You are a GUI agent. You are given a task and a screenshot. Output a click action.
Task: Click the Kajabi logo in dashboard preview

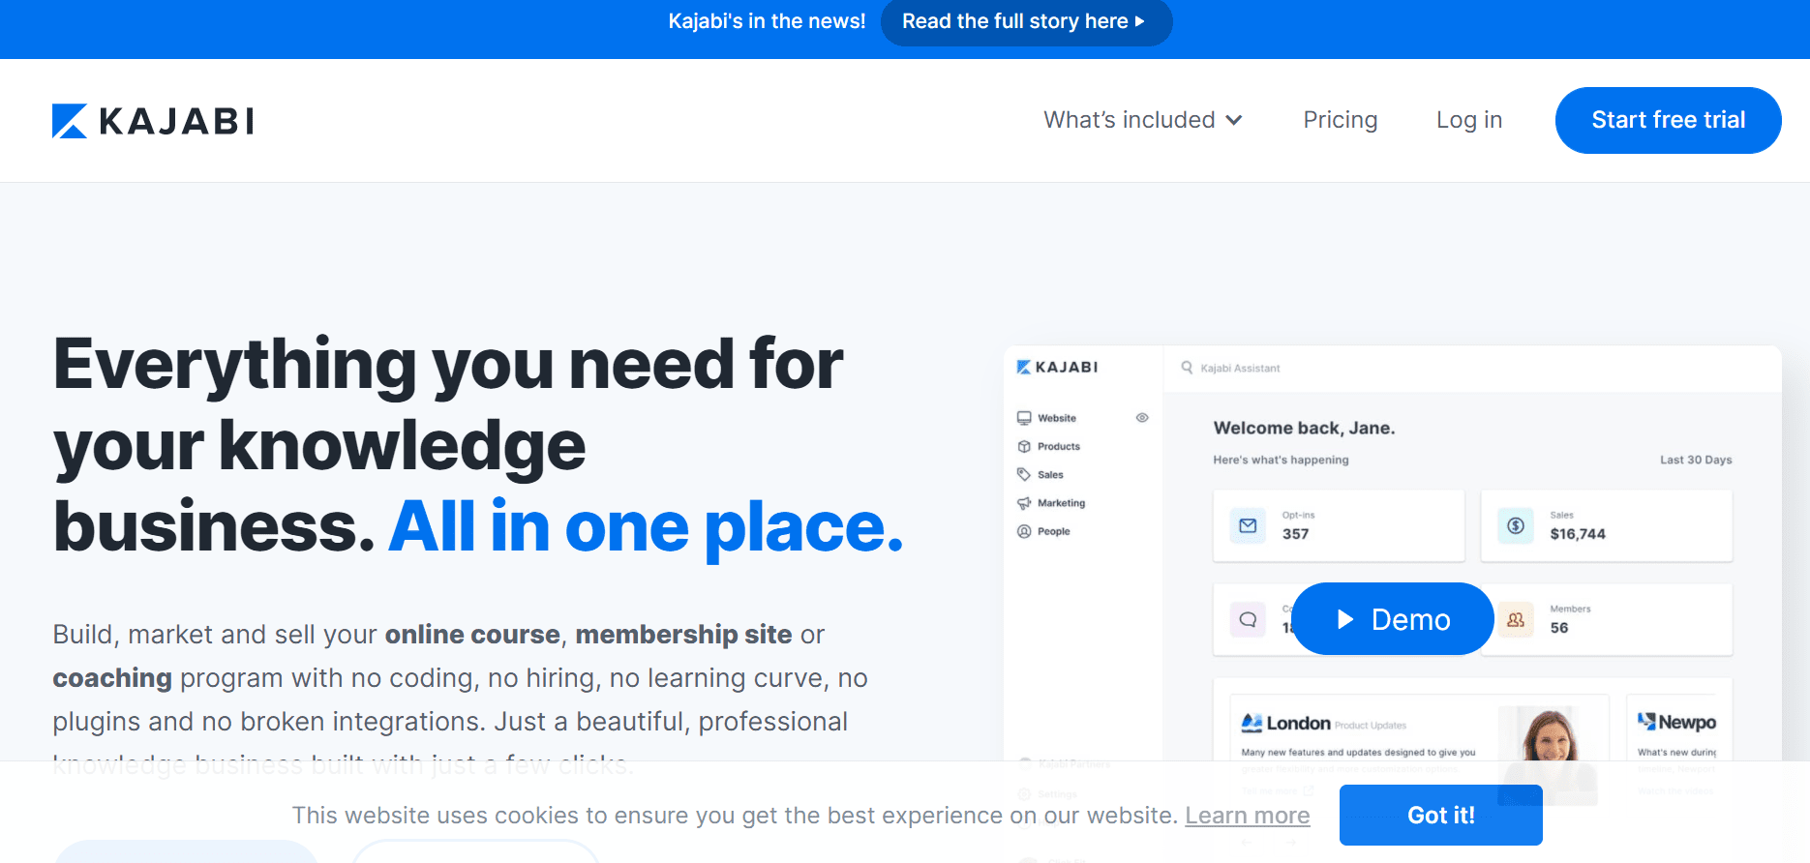(x=1057, y=368)
